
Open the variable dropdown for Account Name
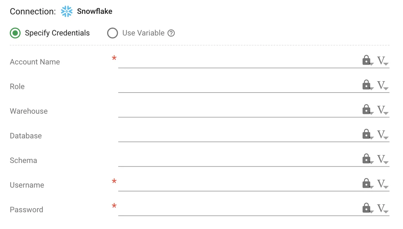[381, 61]
